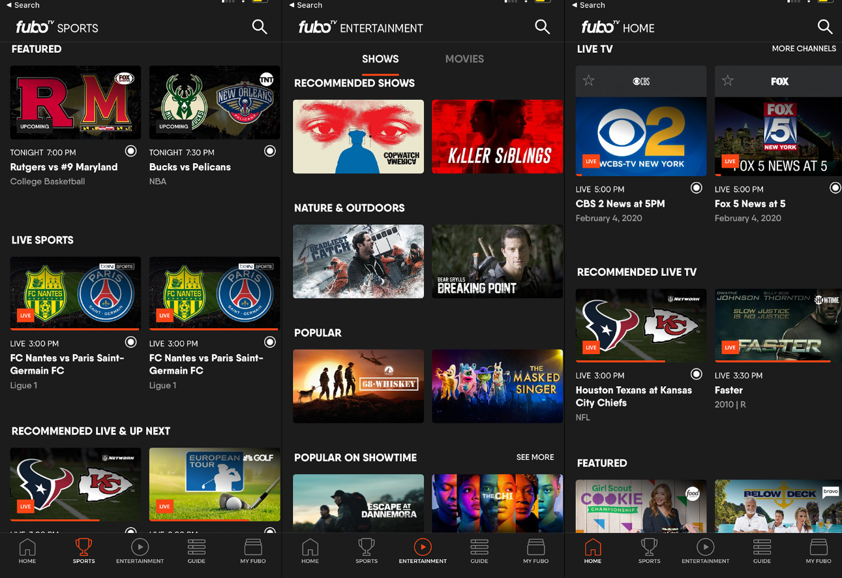Open Below Deck featured thumbnail
This screenshot has height=578, width=842.
pyautogui.click(x=778, y=506)
